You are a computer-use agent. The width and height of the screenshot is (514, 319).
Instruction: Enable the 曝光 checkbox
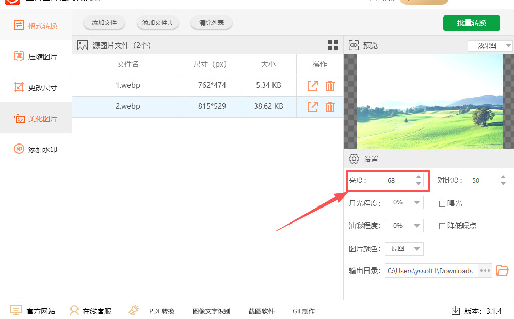[x=442, y=204]
